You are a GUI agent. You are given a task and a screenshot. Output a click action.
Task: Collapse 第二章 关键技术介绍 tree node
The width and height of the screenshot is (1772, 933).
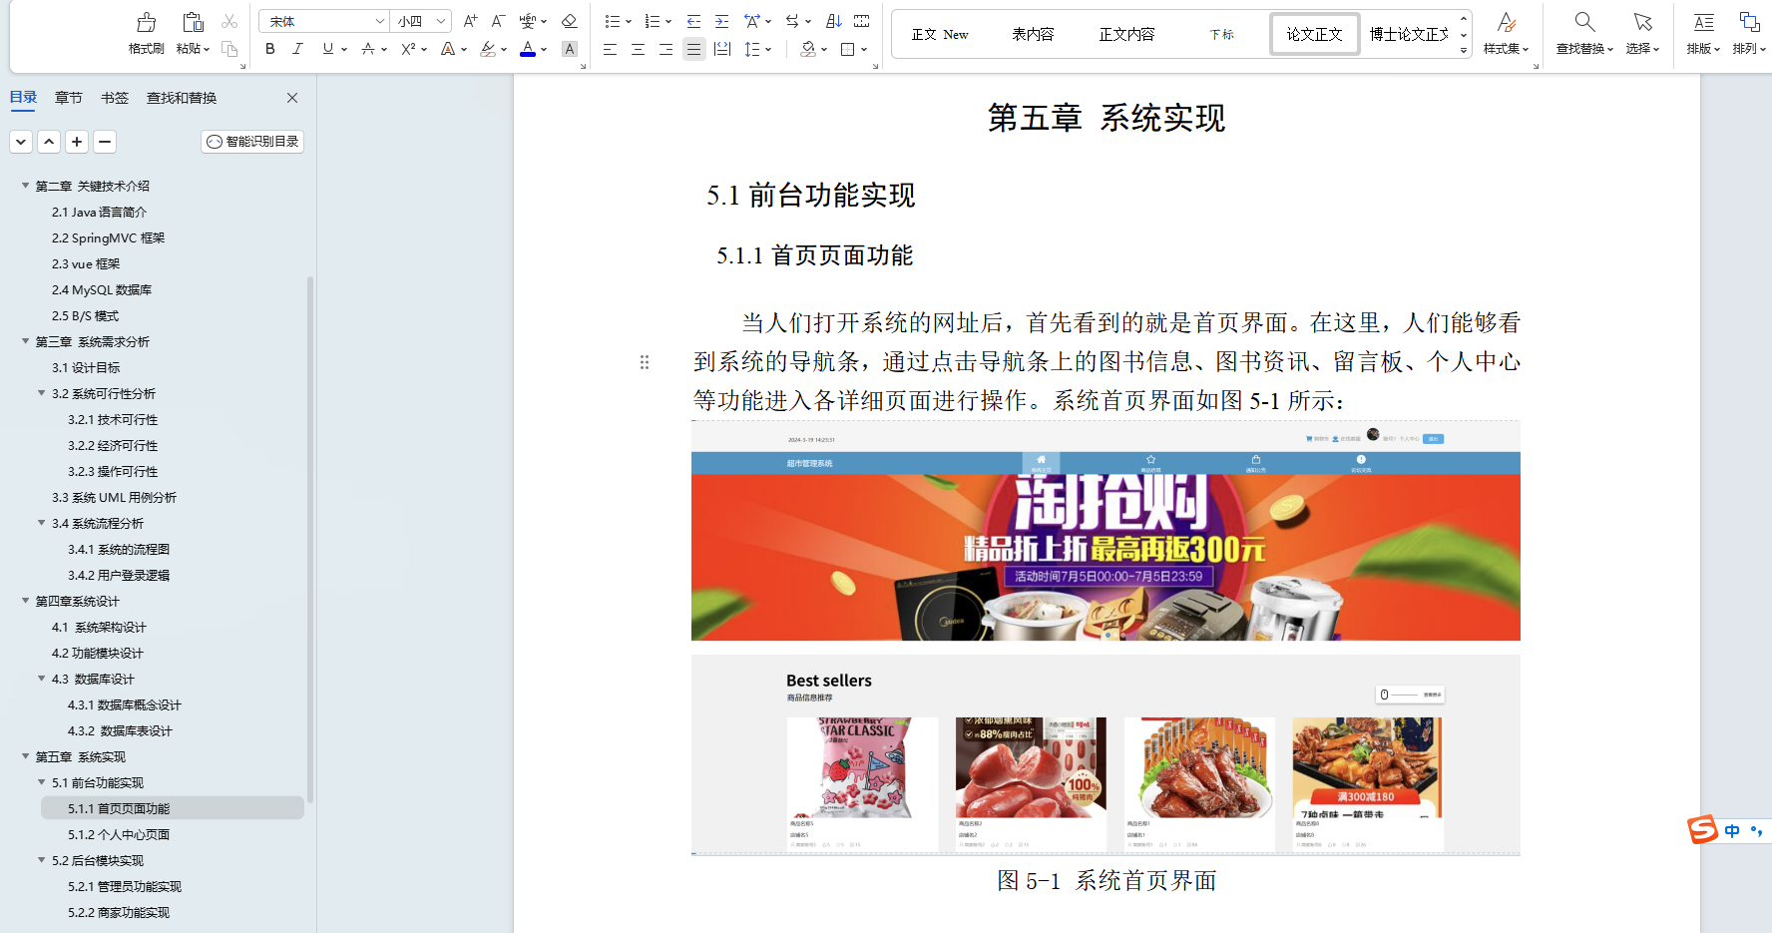(26, 186)
